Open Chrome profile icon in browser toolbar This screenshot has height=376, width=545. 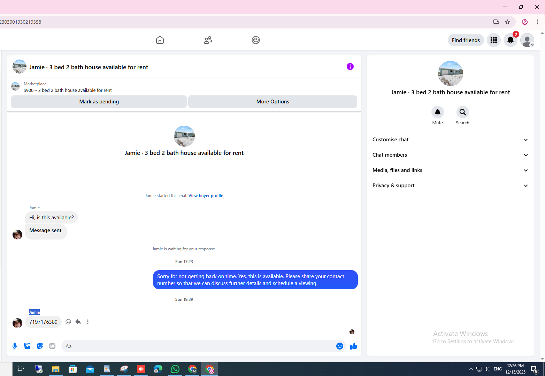(x=525, y=22)
